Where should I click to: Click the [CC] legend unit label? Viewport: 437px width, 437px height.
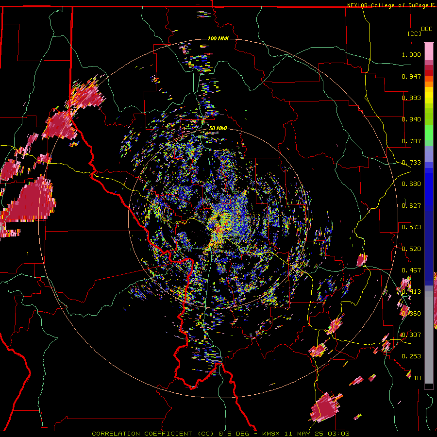[x=414, y=34]
